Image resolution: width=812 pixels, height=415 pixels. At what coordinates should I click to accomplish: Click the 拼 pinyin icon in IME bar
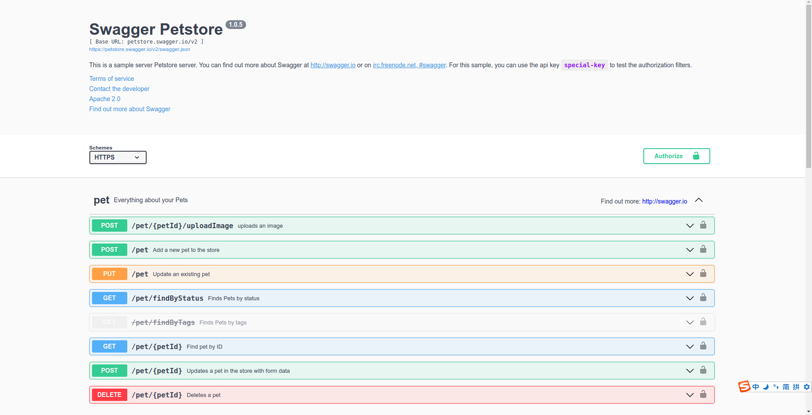796,387
